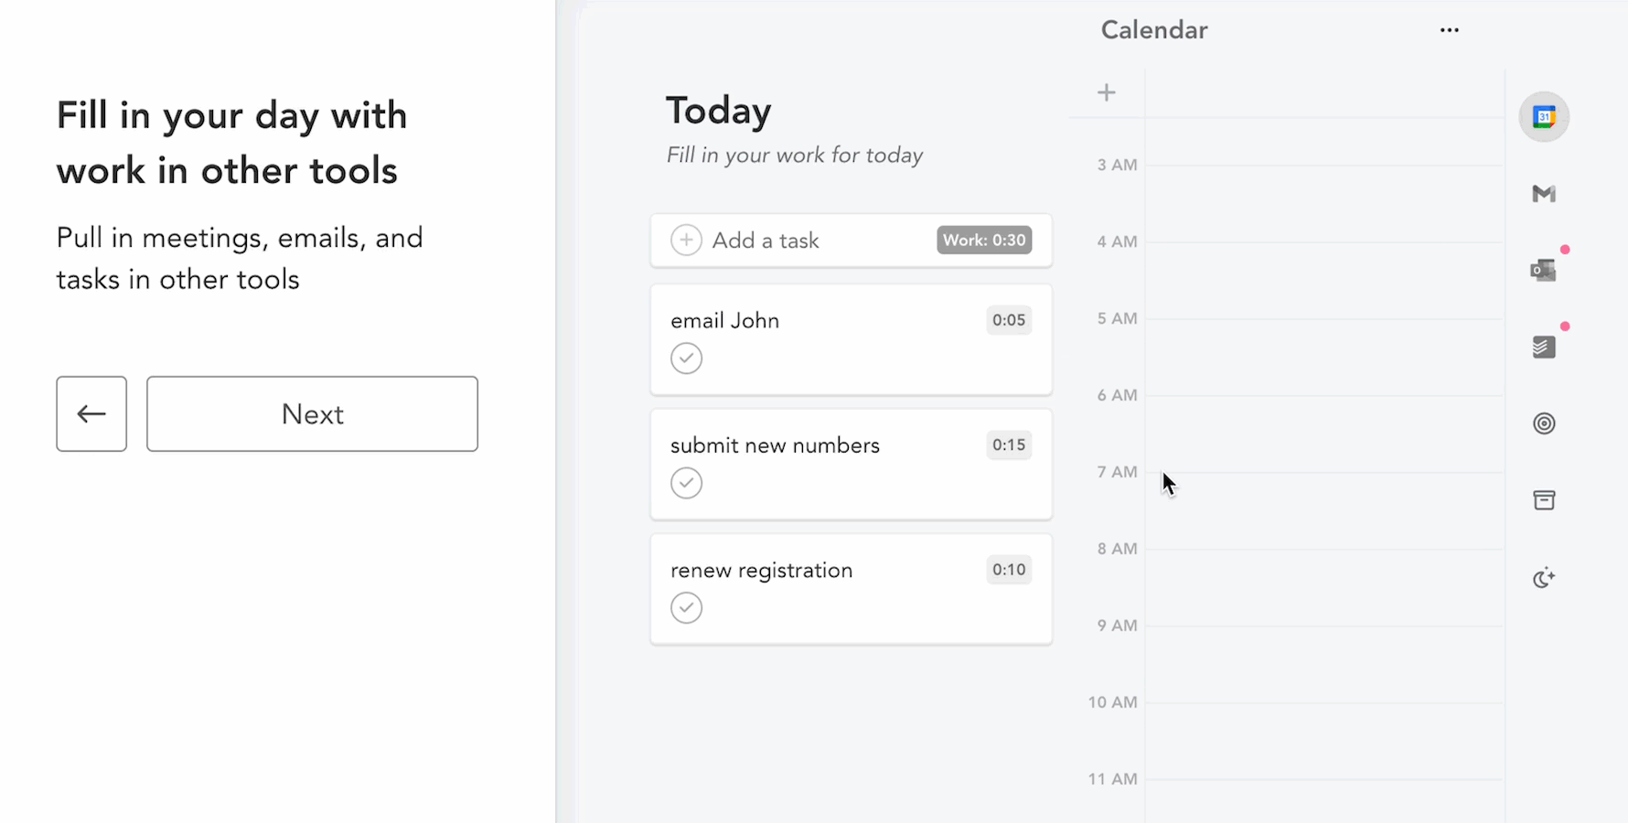This screenshot has height=823, width=1628.
Task: Toggle dark mode with the moon icon
Action: (1543, 578)
